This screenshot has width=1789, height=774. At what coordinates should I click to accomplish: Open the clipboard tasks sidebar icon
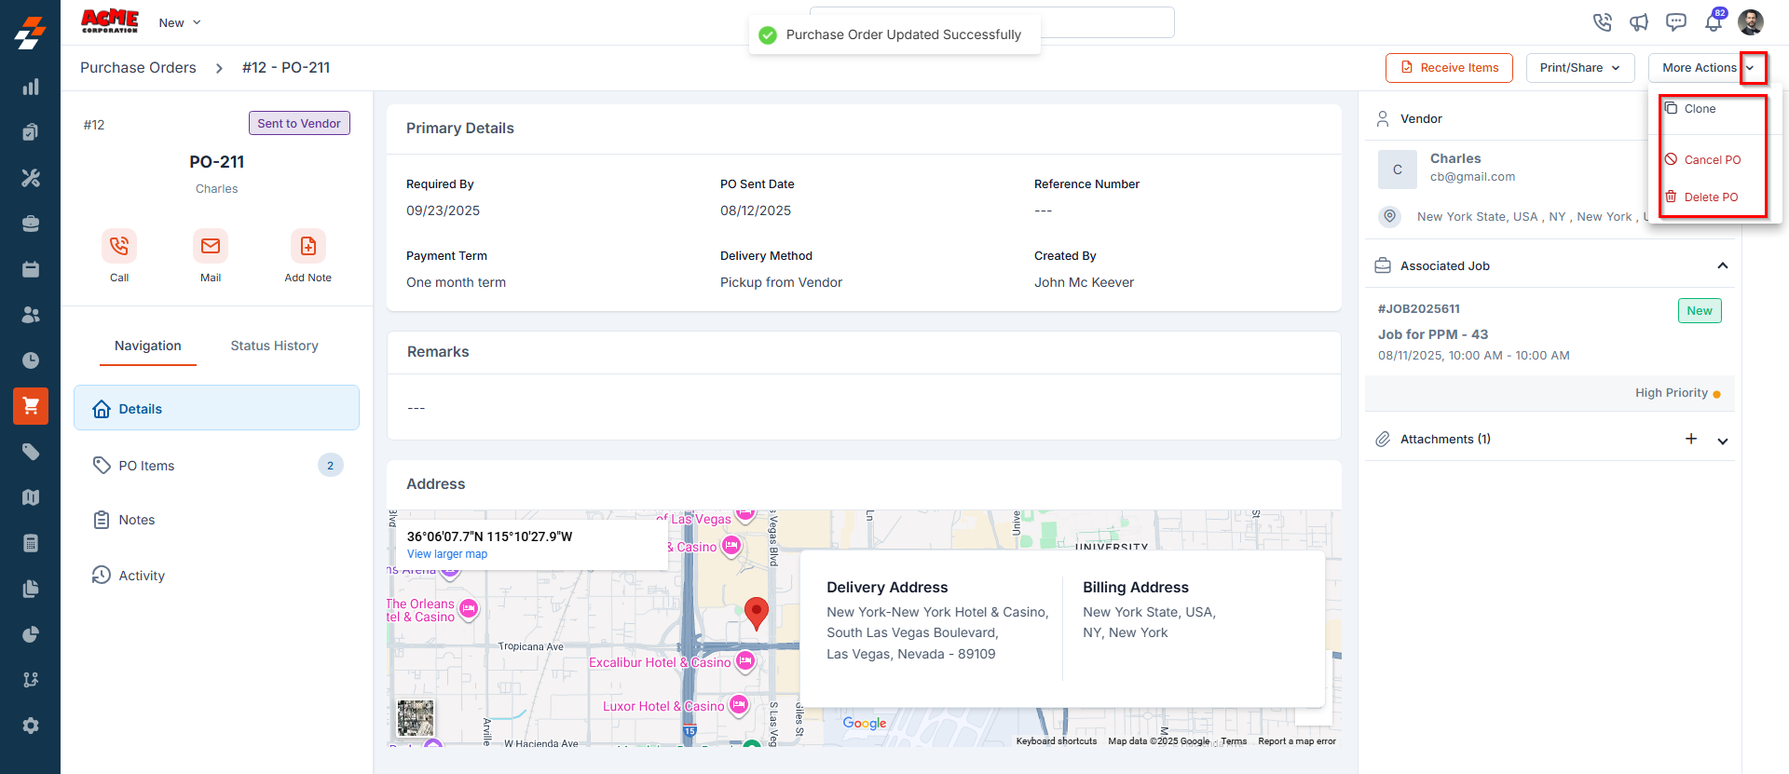click(31, 132)
